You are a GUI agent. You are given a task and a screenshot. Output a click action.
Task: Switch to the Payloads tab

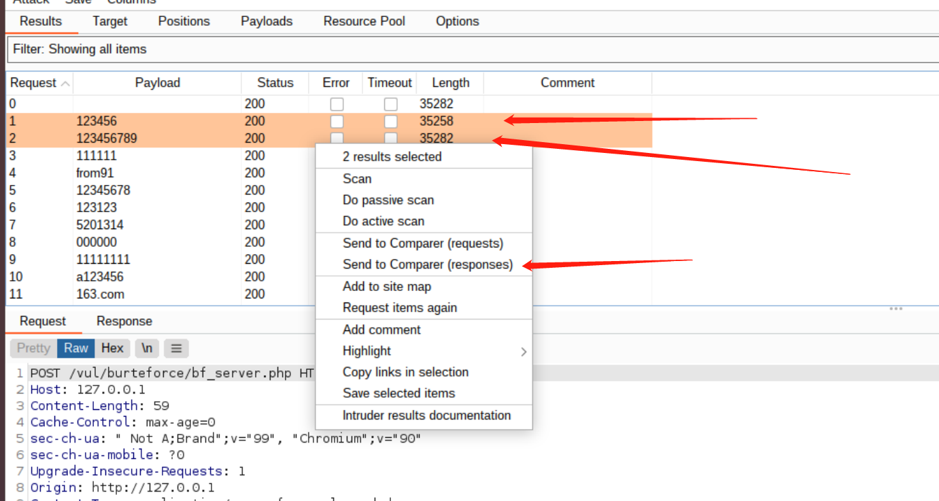[x=267, y=21]
